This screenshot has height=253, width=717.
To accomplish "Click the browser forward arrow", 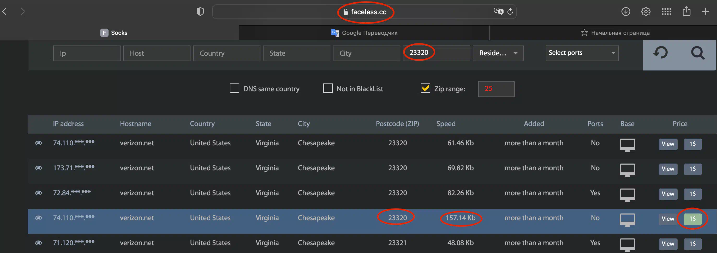I will pos(23,11).
